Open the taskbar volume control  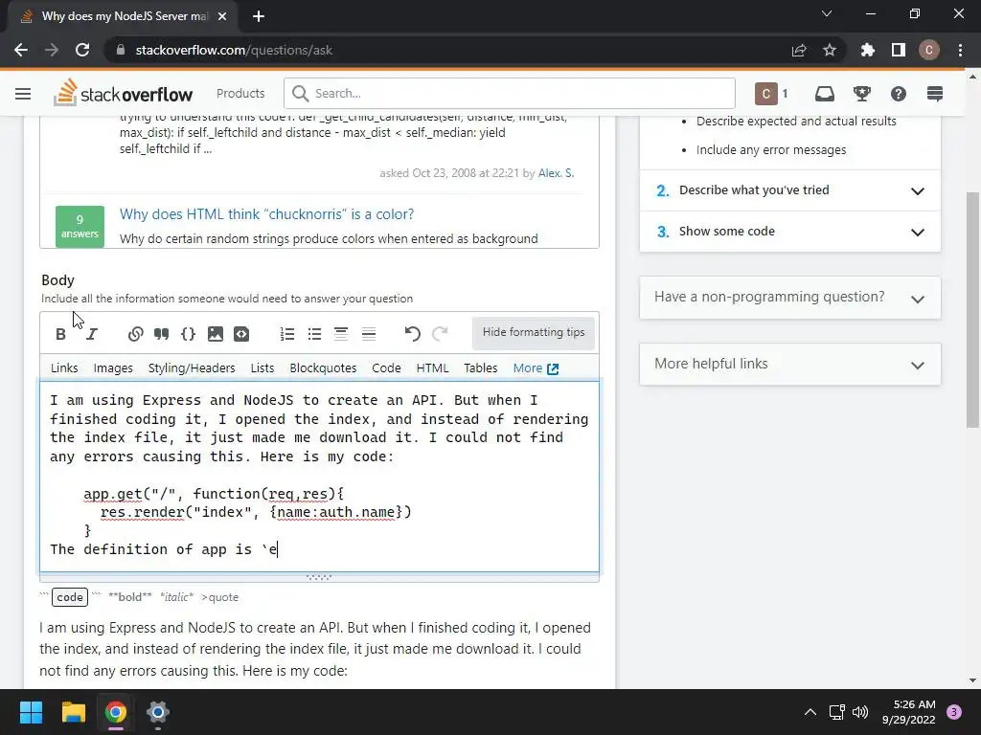pos(861,712)
